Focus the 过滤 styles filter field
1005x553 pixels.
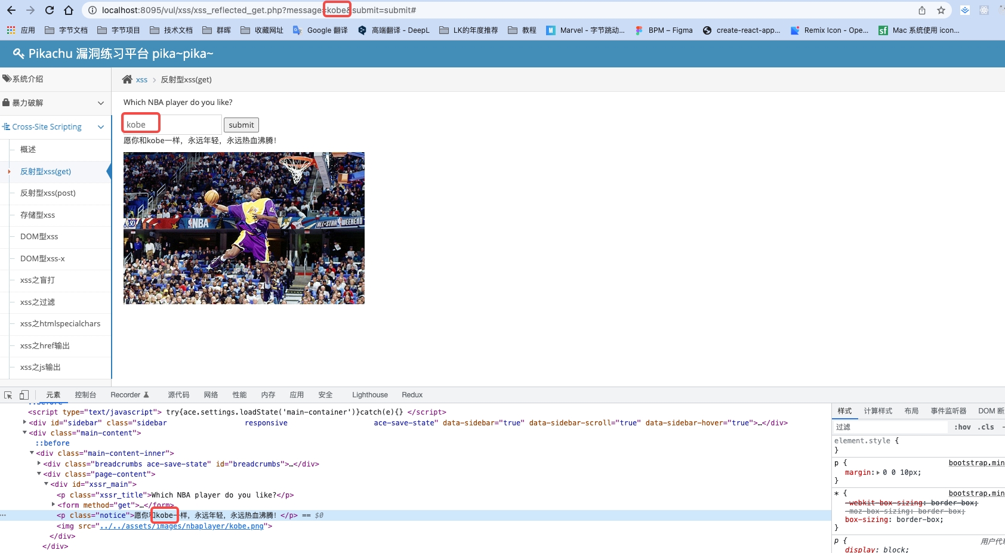point(890,427)
